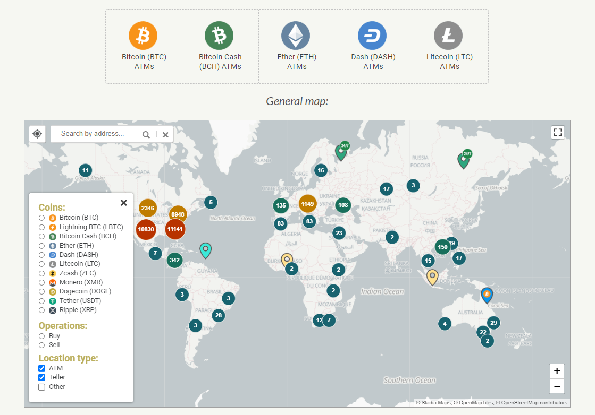Check the Other location type
Screen dimensions: 595x415
click(42, 387)
